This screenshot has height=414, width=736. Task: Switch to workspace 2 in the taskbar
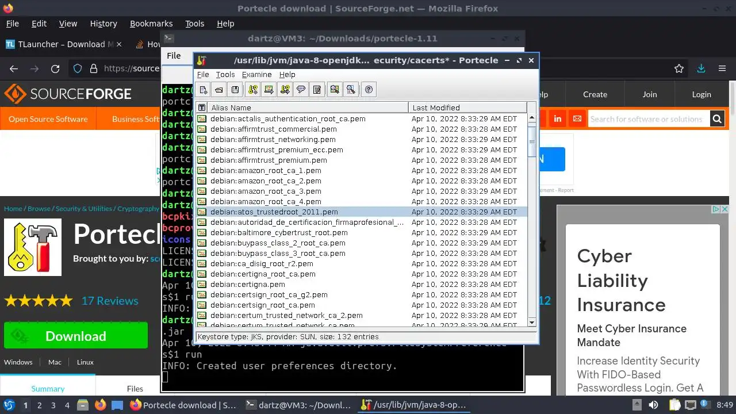(x=39, y=405)
